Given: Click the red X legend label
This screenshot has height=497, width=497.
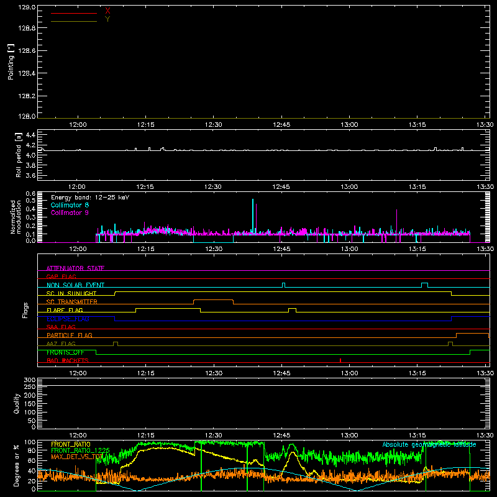Looking at the screenshot, I should 107,11.
